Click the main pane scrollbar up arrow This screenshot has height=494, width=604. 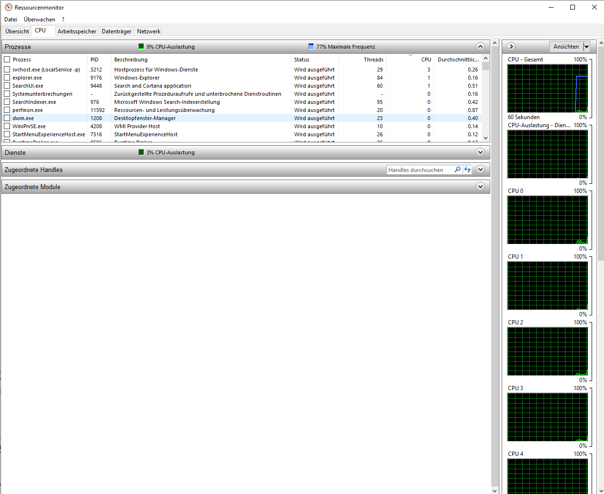(x=495, y=43)
